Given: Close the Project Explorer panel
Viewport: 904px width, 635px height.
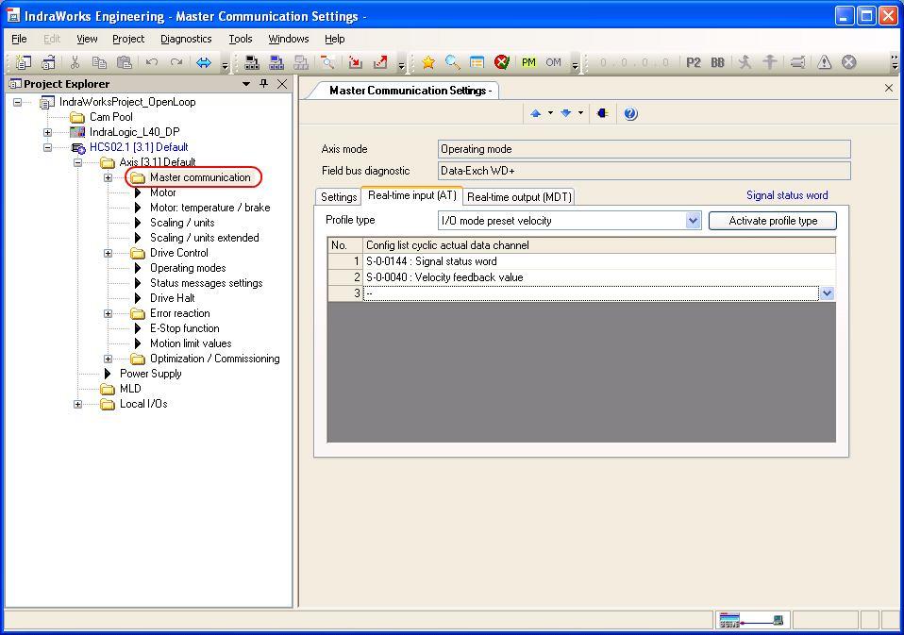Looking at the screenshot, I should click(x=282, y=84).
